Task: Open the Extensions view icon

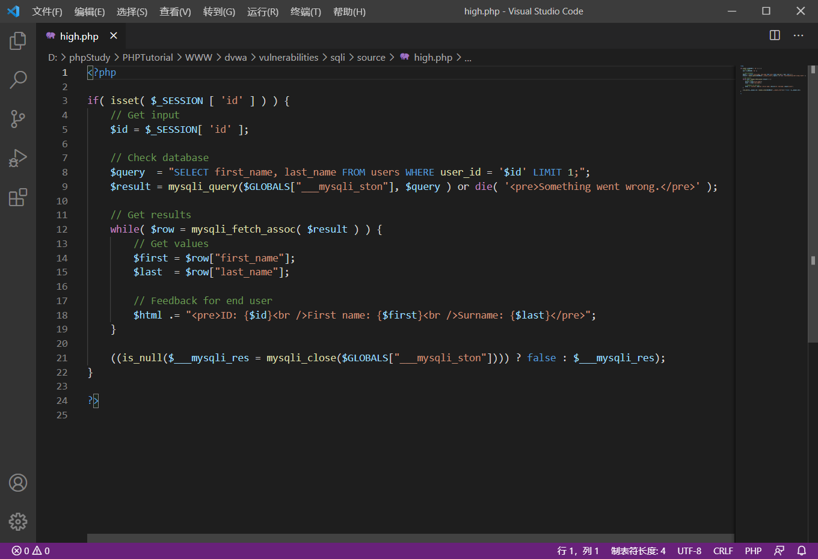Action: point(18,197)
